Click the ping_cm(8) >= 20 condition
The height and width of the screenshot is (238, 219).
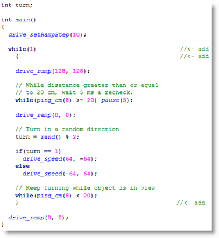[x=65, y=100]
